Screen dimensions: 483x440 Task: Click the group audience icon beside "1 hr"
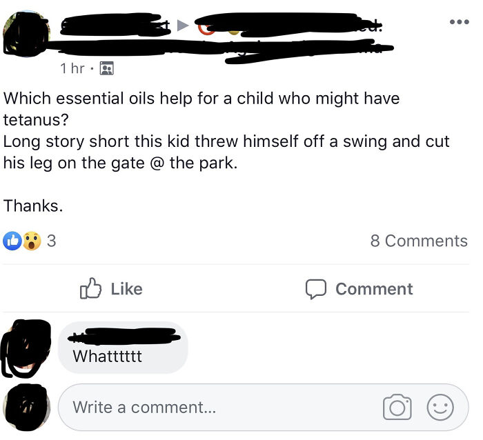pos(106,68)
